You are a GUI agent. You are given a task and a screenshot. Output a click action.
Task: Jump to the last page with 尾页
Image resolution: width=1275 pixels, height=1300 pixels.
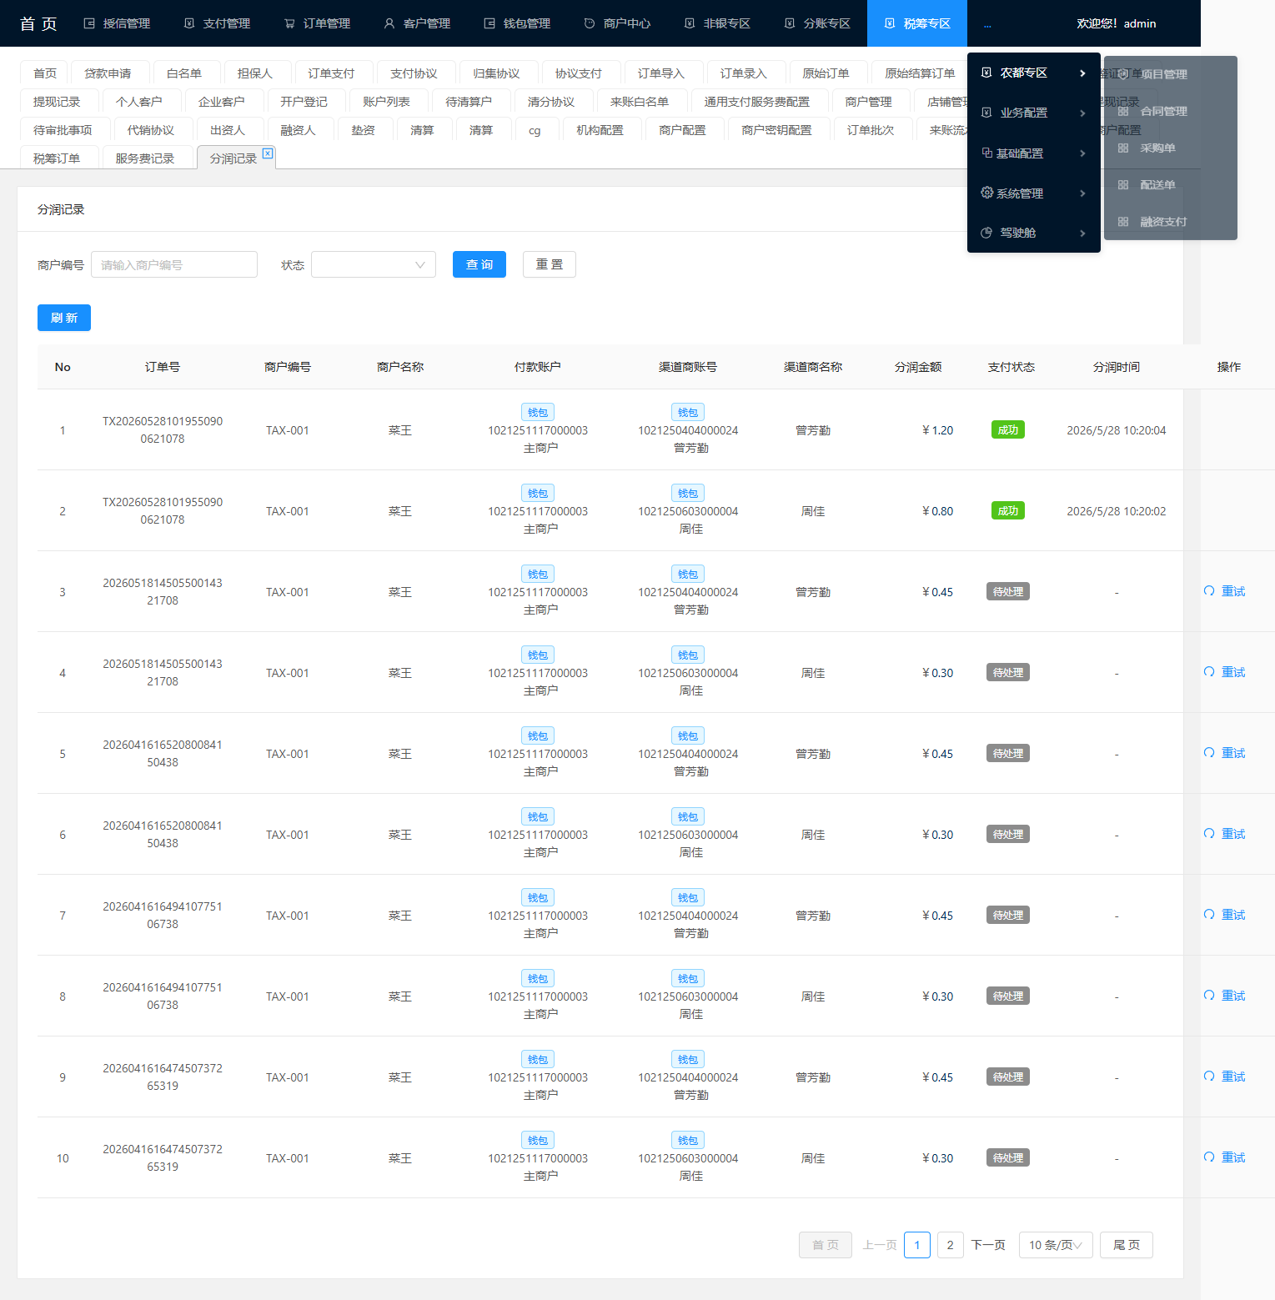1127,1245
